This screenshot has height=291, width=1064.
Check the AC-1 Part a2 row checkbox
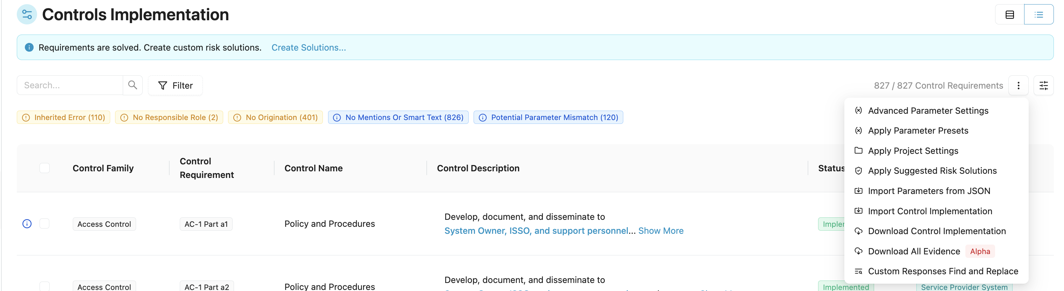pyautogui.click(x=45, y=286)
